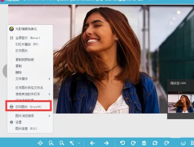The image size is (194, 147).
Task: Go to next image with right arrow
Action: click(106, 143)
